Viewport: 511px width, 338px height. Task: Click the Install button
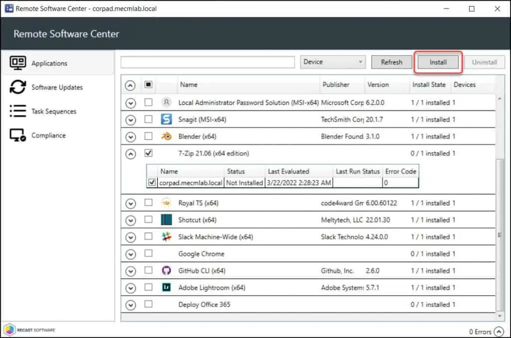438,62
